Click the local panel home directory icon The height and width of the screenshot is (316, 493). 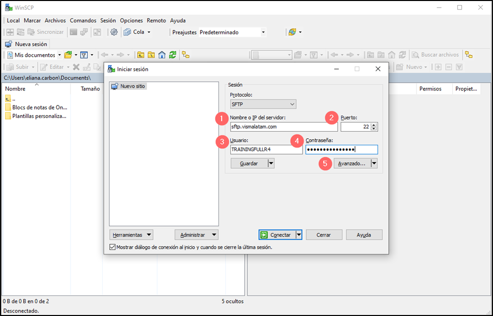pyautogui.click(x=162, y=55)
